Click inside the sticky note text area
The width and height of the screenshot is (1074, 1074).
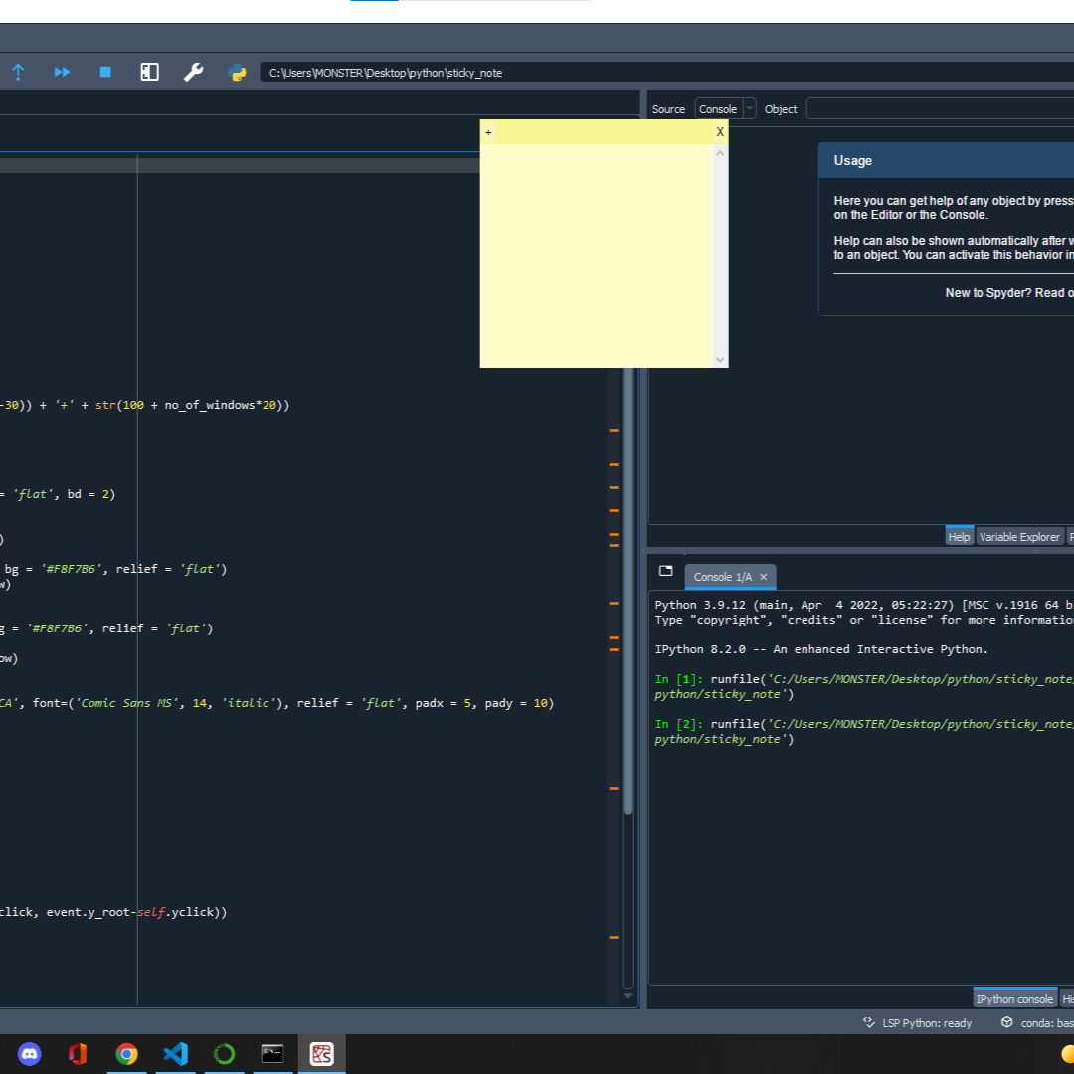pos(596,256)
